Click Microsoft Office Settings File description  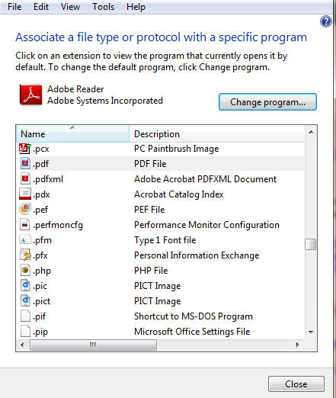[x=192, y=332]
